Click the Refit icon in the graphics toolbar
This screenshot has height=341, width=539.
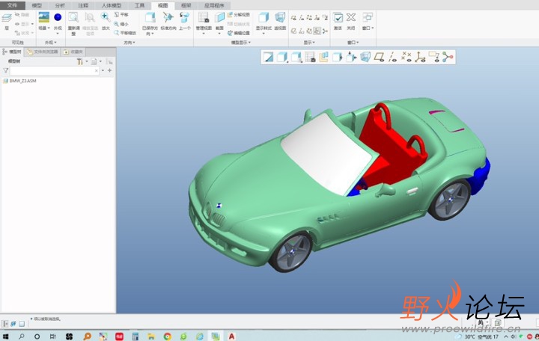pyautogui.click(x=268, y=57)
